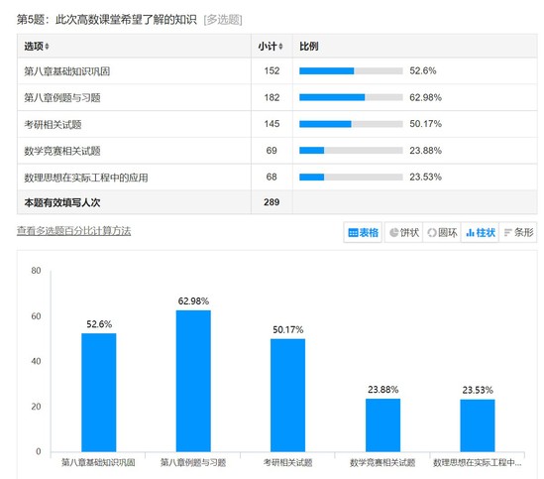544x479 pixels.
Task: Click the 第八章例题与习题 progress bar
Action: (x=351, y=97)
